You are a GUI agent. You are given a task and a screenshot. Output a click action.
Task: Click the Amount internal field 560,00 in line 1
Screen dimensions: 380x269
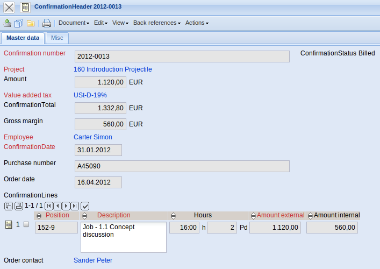(332, 228)
